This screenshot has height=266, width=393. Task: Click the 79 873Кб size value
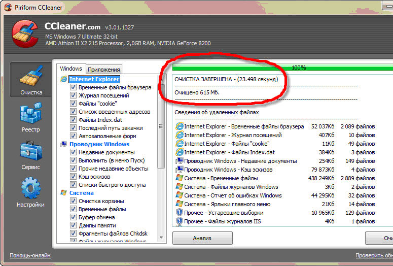323,170
